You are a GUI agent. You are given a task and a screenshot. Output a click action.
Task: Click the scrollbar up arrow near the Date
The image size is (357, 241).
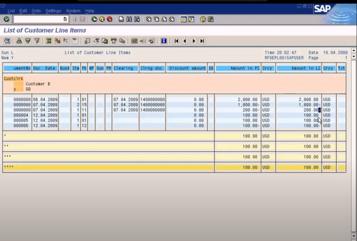(x=354, y=50)
